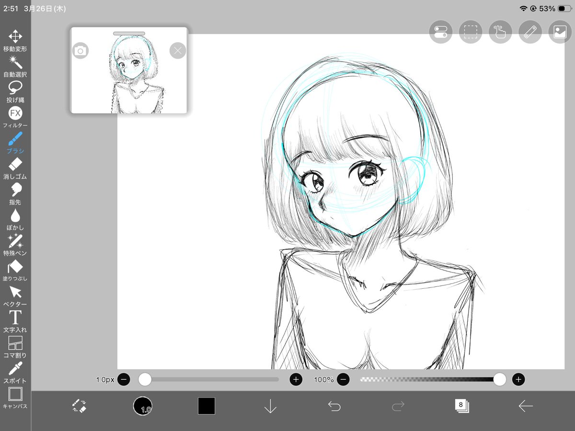Redo the undone stroke
The image size is (575, 431).
point(398,406)
